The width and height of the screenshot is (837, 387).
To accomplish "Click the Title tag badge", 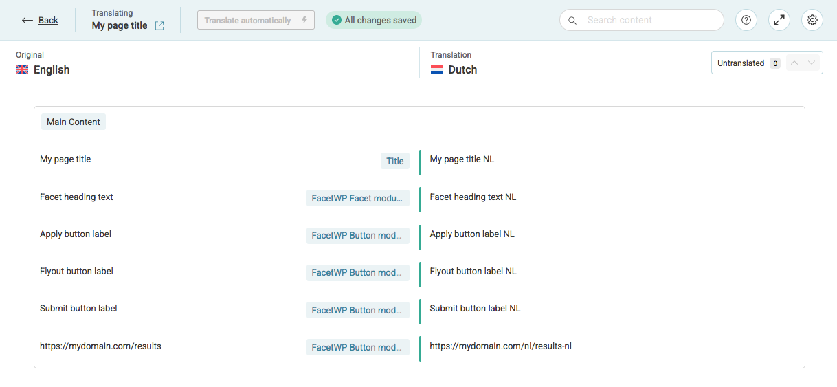I will (x=394, y=161).
